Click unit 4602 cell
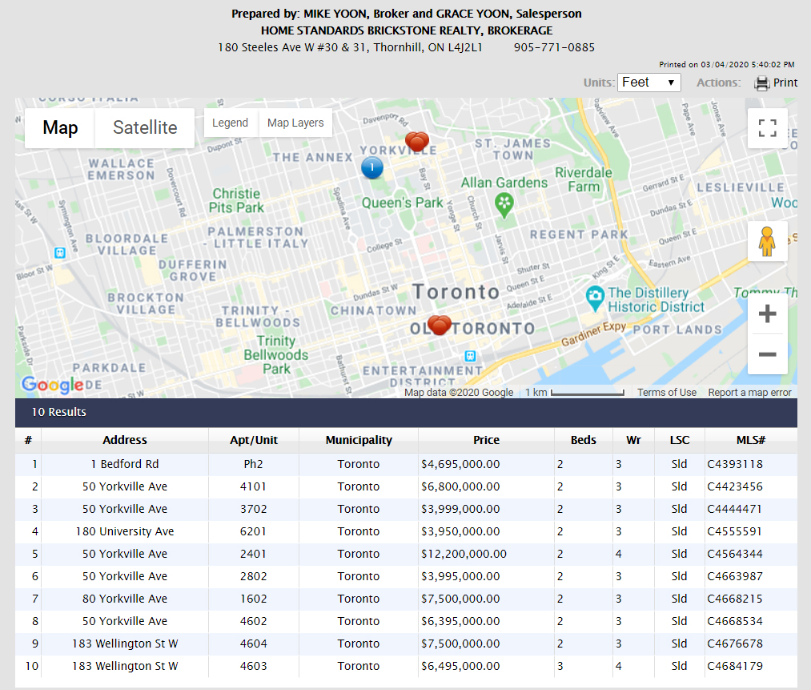This screenshot has width=811, height=690. [x=254, y=621]
